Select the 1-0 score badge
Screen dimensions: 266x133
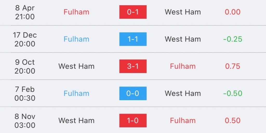[133, 121]
